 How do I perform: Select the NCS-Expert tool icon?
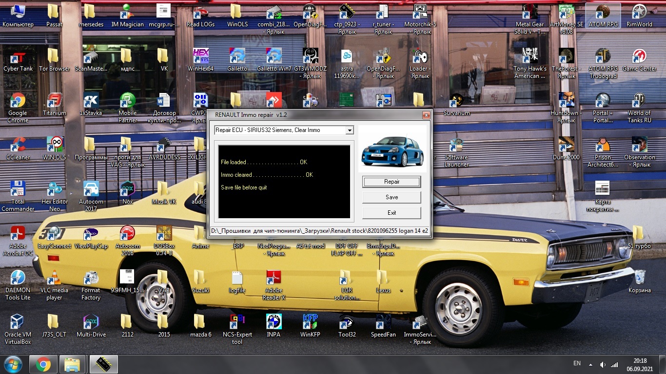[x=237, y=329]
